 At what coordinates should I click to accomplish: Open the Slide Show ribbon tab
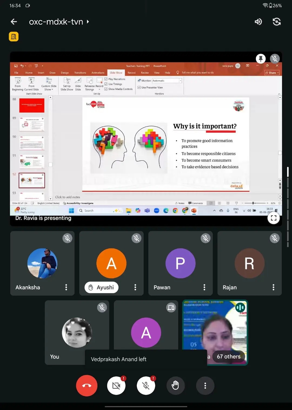click(116, 73)
